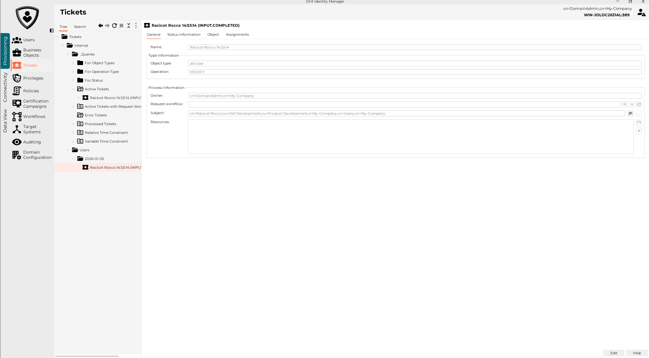Remove resource with the X icon

pyautogui.click(x=639, y=131)
